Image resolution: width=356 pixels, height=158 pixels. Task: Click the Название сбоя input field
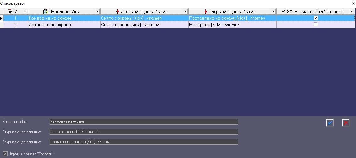click(x=144, y=121)
